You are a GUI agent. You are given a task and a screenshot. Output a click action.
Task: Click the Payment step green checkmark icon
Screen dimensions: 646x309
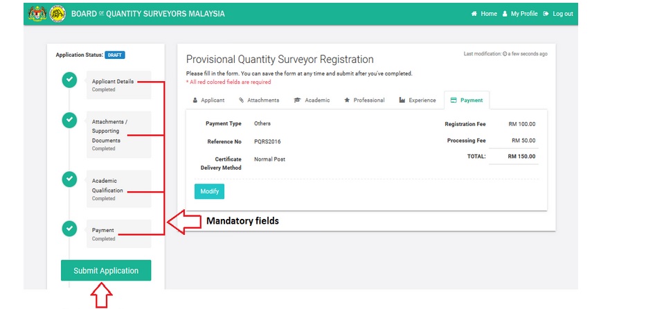coord(69,228)
